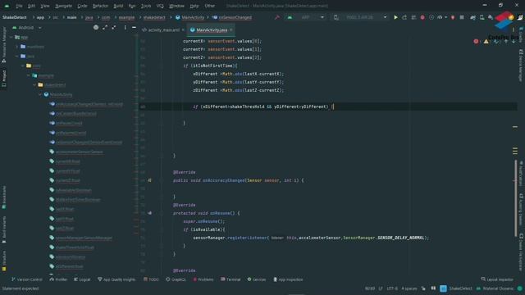Select accelometerSensor field in project tree
Image resolution: width=525 pixels, height=295 pixels.
click(76, 152)
